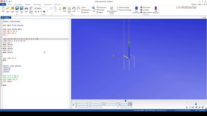207x116 pixels.
Task: Switch to the File Compare tab
Action: click(37, 5)
